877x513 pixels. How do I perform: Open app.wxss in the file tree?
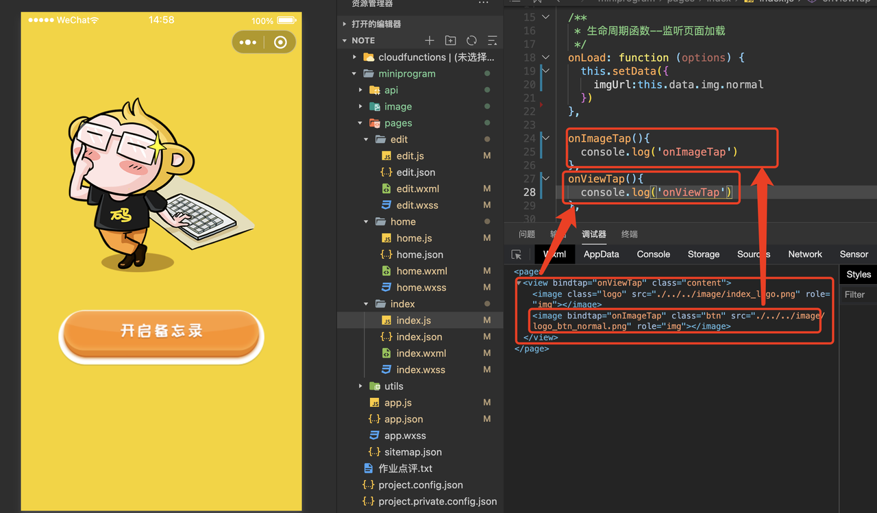404,436
